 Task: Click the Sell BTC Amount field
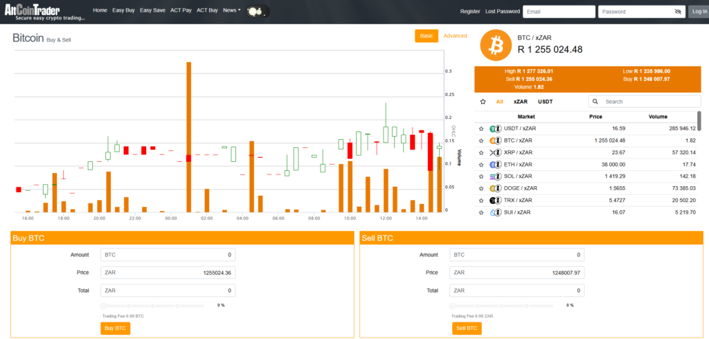click(517, 255)
